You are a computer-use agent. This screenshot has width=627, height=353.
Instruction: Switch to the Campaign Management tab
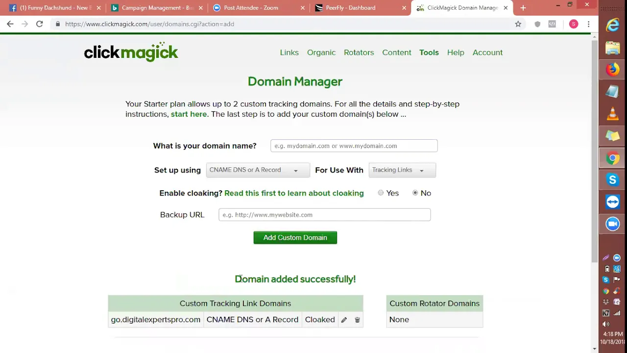157,8
